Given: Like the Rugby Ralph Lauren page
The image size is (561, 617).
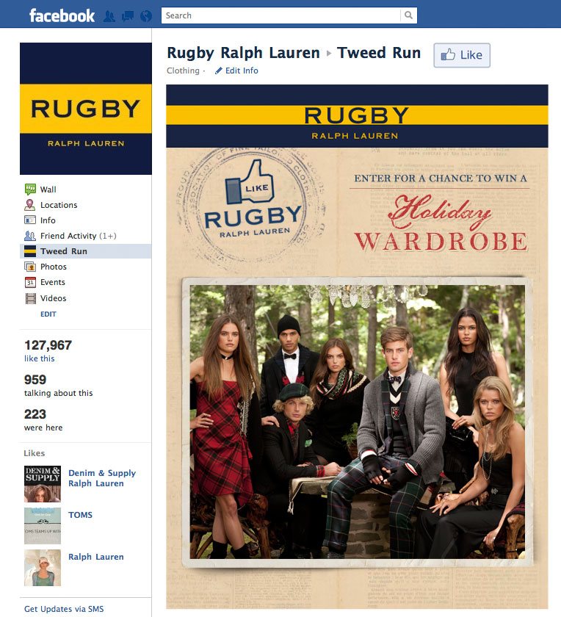Looking at the screenshot, I should point(462,55).
